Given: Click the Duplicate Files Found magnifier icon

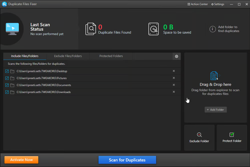Looking at the screenshot, I should 91,29.
